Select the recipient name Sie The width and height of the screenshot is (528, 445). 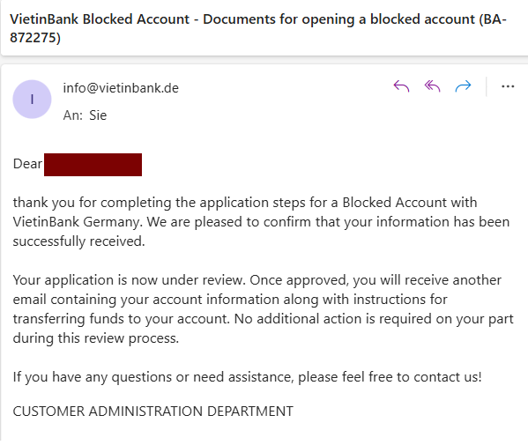(98, 115)
